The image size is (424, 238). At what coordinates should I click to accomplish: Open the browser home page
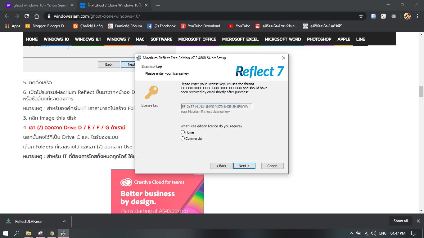[37, 16]
